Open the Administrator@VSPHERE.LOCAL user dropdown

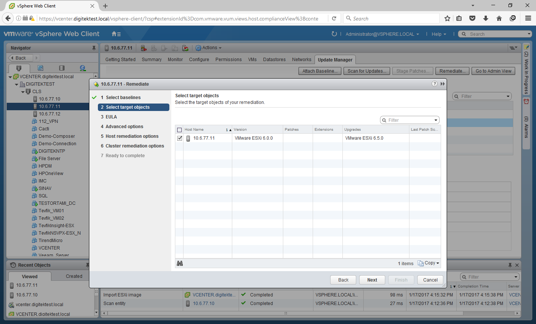click(382, 34)
